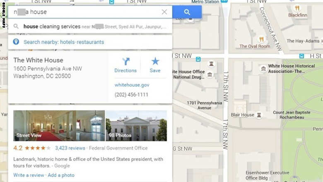The height and width of the screenshot is (182, 323).
Task: Select the White House Historical Association museum icon
Action: point(263,69)
